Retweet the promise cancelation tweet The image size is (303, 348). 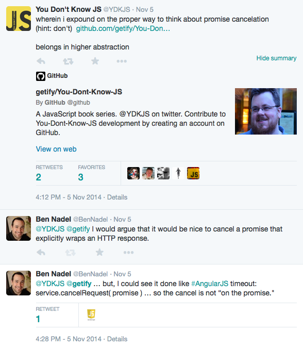pos(68,61)
